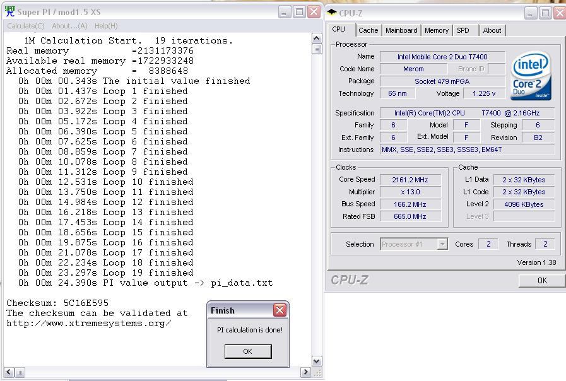The width and height of the screenshot is (566, 381).
Task: Click OK in the Finish dialog
Action: (247, 351)
